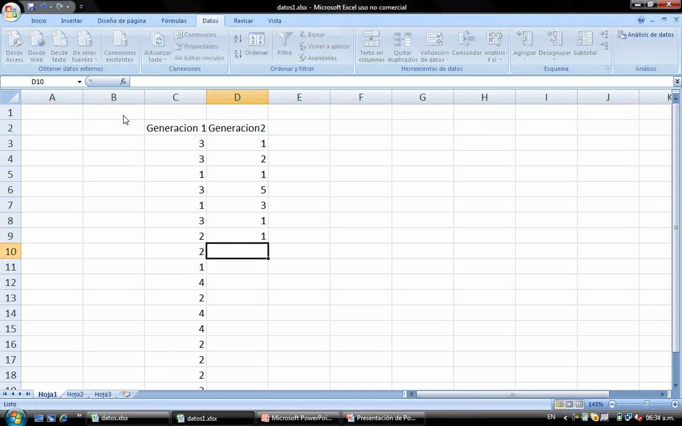Open Esquema group dialog launcher

(x=607, y=69)
